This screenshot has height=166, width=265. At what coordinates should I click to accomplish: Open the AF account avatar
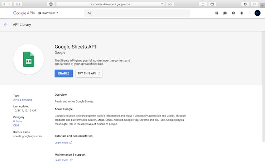tap(257, 13)
